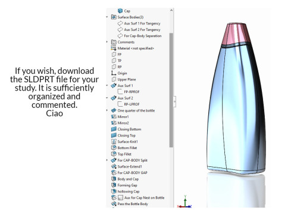Screen dimensions: 291x217
Task: Click Pass the Bottle Body icon
Action: [114, 204]
